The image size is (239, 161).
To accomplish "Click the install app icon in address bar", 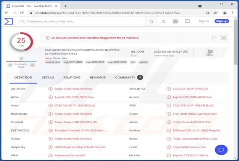I will 207,13.
